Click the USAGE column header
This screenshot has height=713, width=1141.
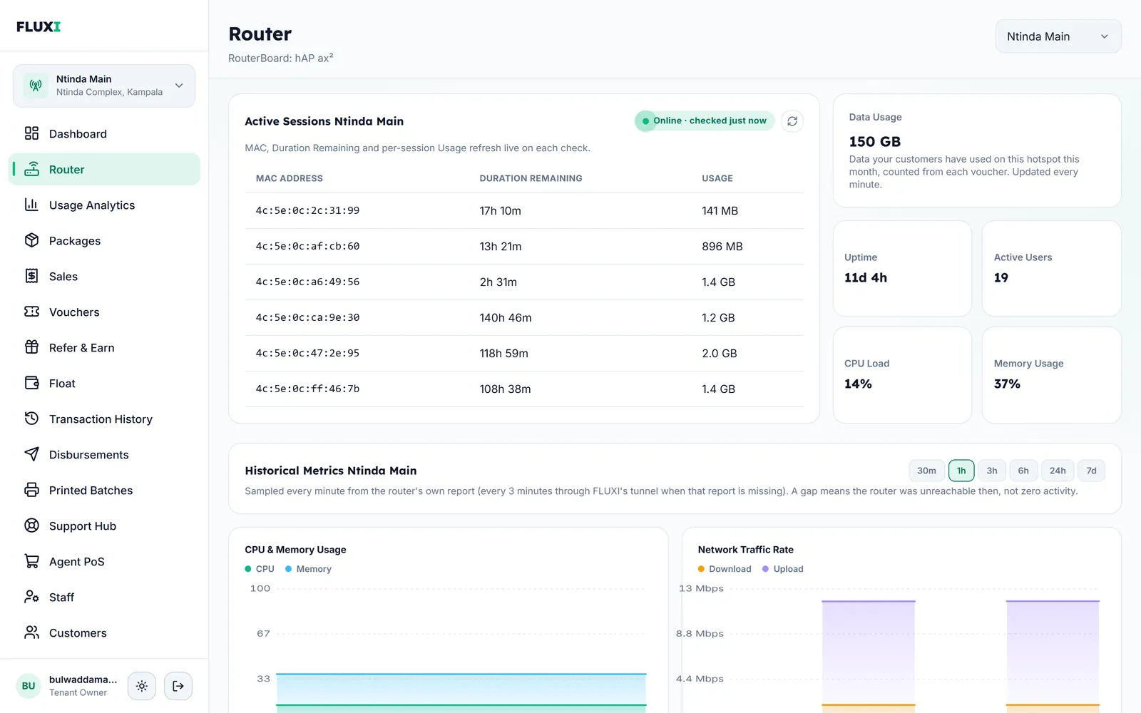click(x=717, y=178)
